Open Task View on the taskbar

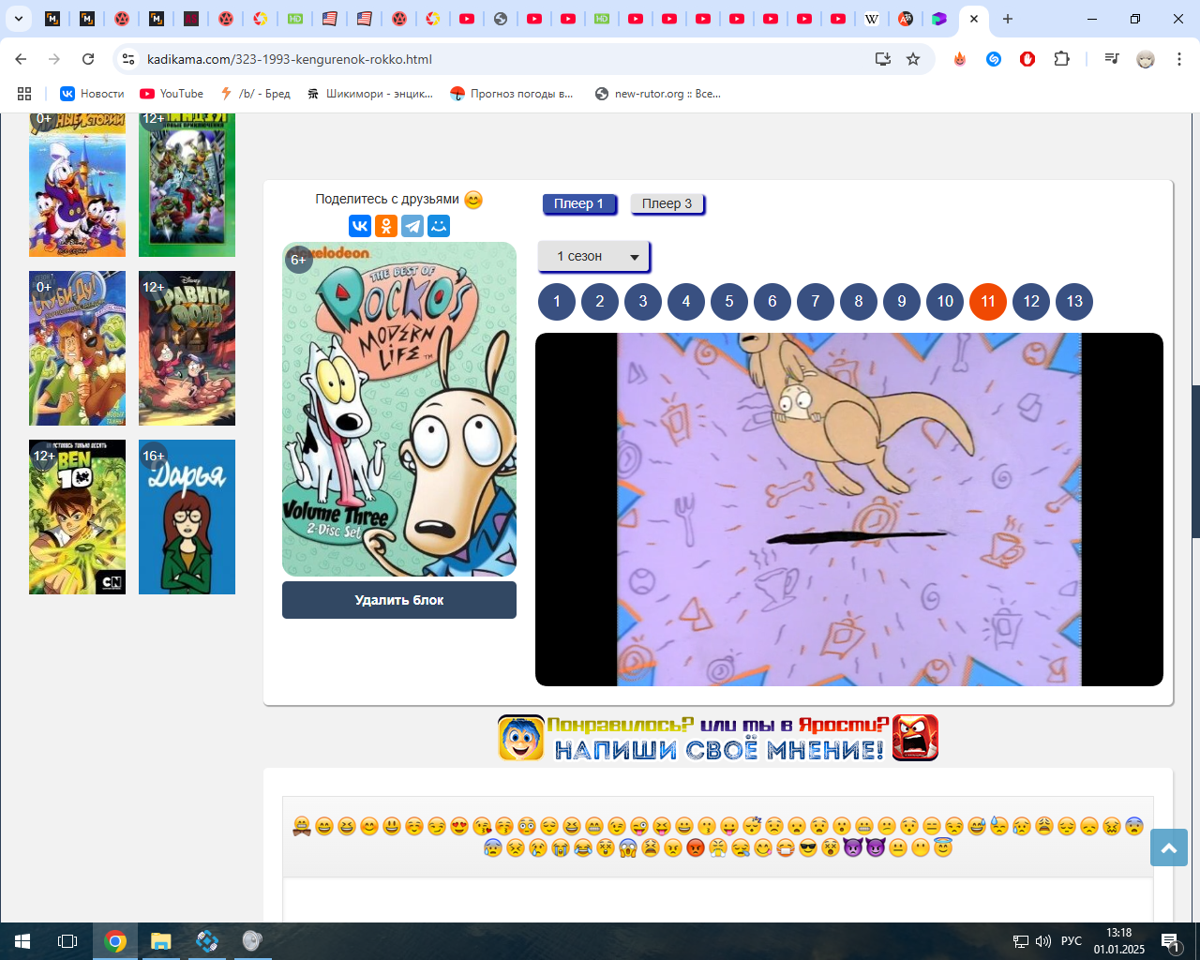(67, 941)
